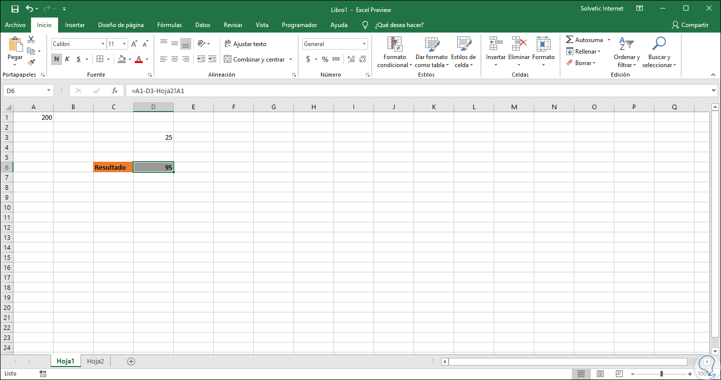Center cell text horizontally
Image resolution: width=721 pixels, height=380 pixels.
[175, 59]
